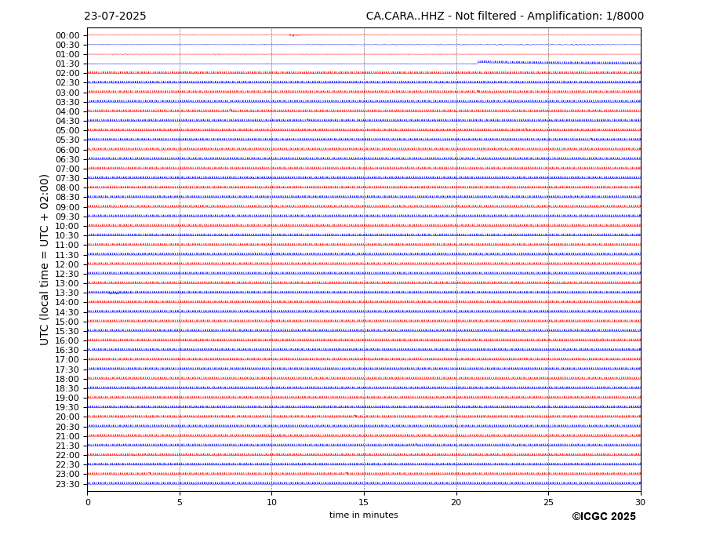Viewport: 727px width, 546px height.
Task: Click the 14:00 time row label
Action: tap(67, 303)
